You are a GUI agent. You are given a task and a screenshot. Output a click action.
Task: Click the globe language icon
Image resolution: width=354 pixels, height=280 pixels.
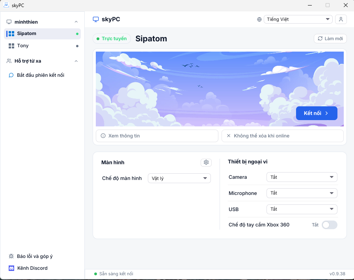[x=259, y=19]
